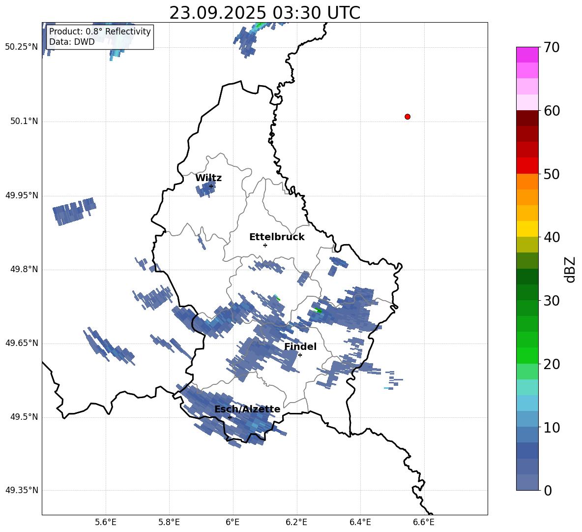Click the 60 value on colorbar
The width and height of the screenshot is (582, 532).
[552, 111]
